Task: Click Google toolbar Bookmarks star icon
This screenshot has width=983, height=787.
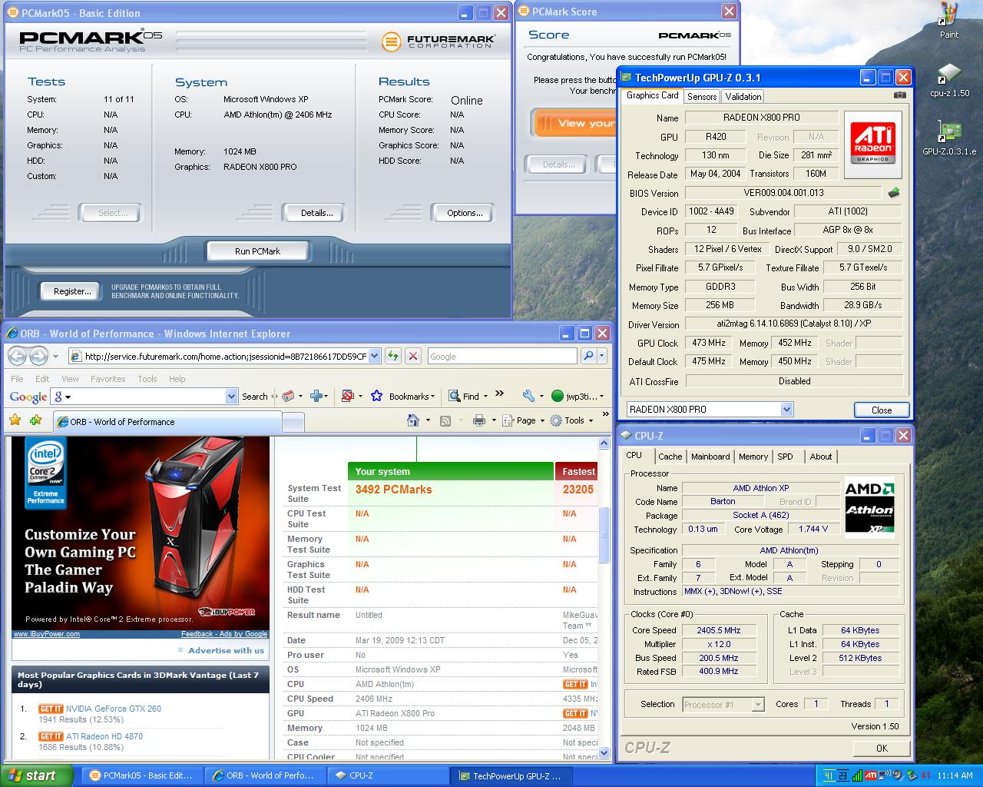Action: pos(376,396)
